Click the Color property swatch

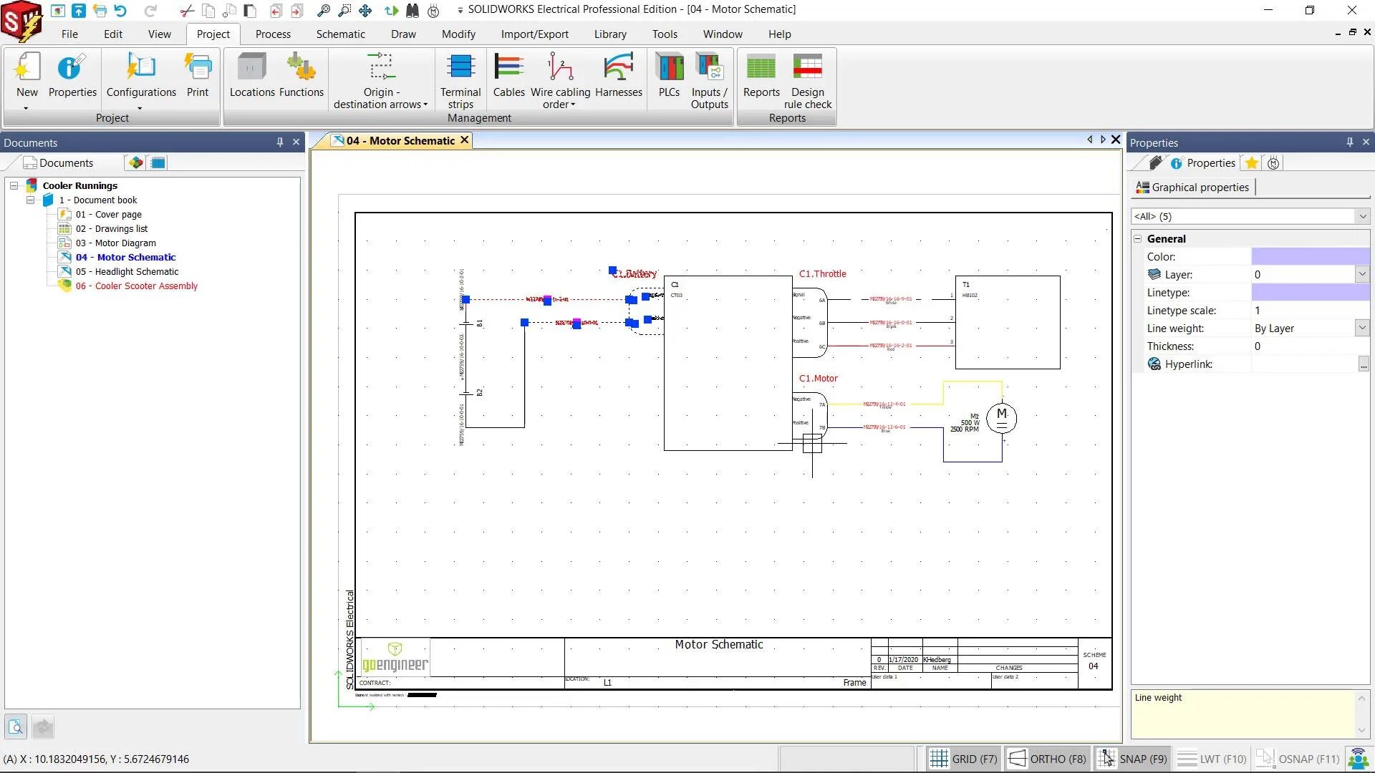[1310, 256]
